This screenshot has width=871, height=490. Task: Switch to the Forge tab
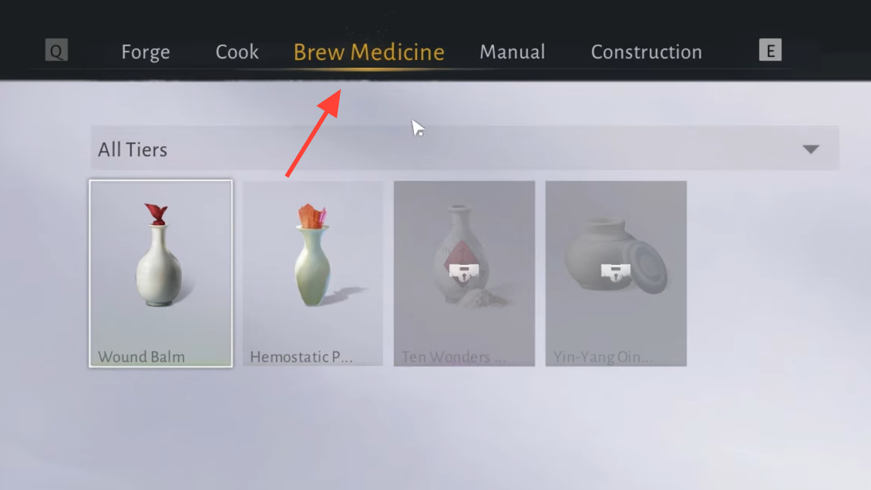pos(146,52)
